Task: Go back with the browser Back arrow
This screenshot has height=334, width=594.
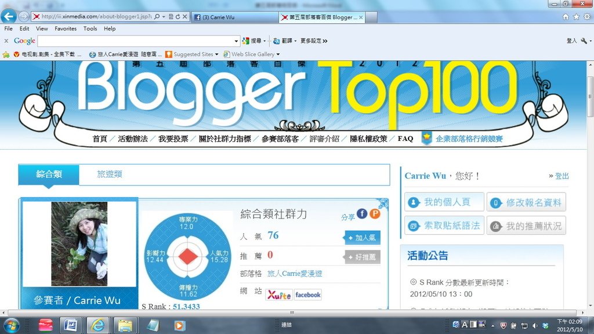Action: 9,16
